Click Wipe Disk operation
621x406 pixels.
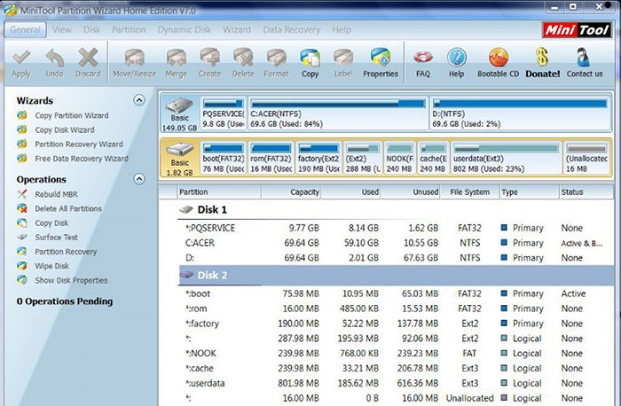coord(51,266)
